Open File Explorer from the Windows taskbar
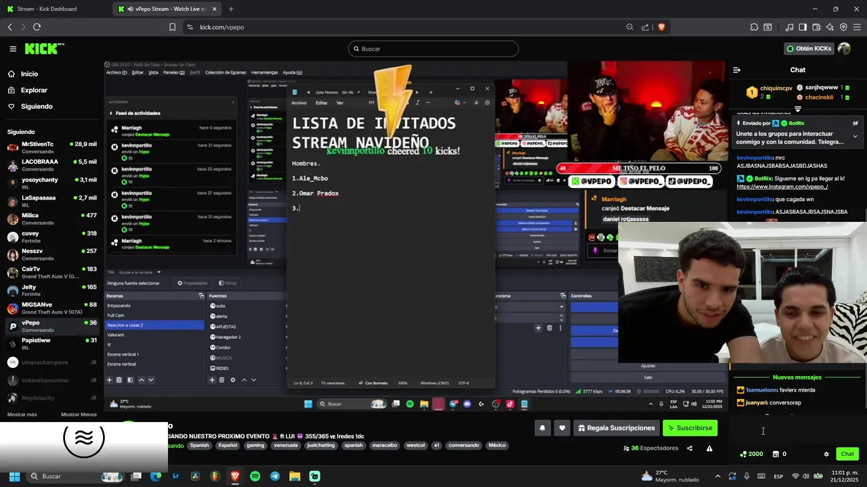The height and width of the screenshot is (487, 867). [x=295, y=476]
